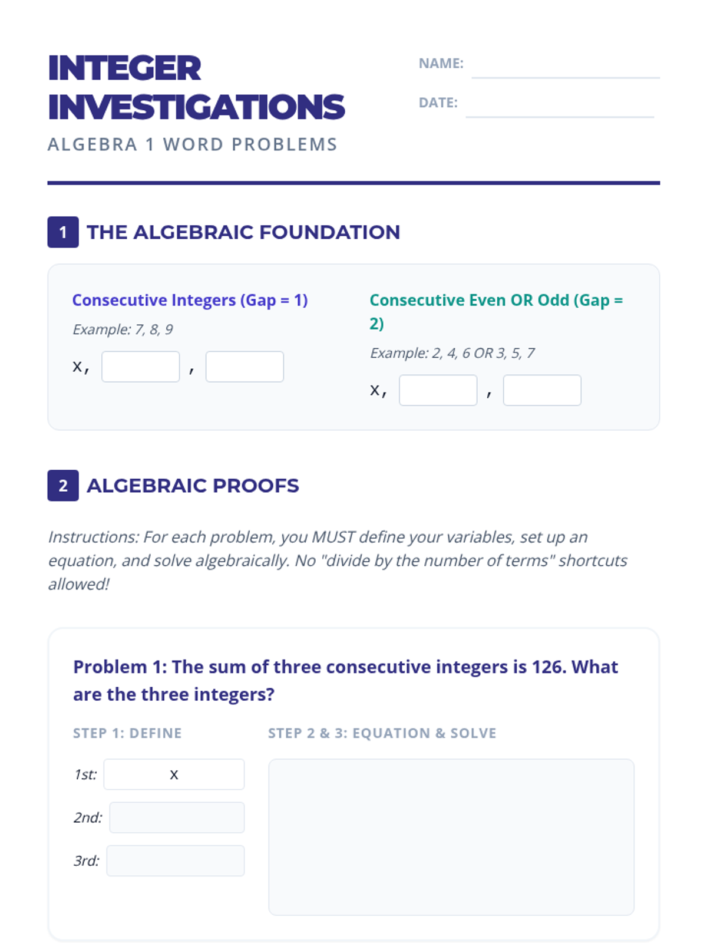Select last blank box under Consecutive Integers

[245, 367]
